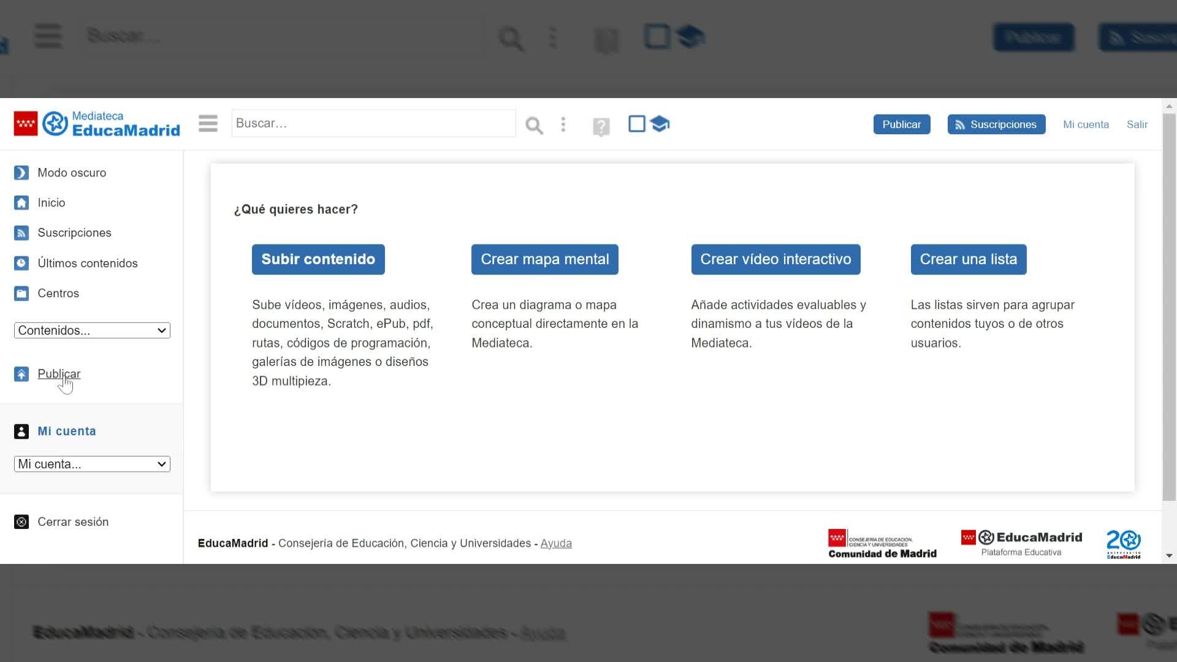Open the Ayuda link in footer

[x=556, y=543]
